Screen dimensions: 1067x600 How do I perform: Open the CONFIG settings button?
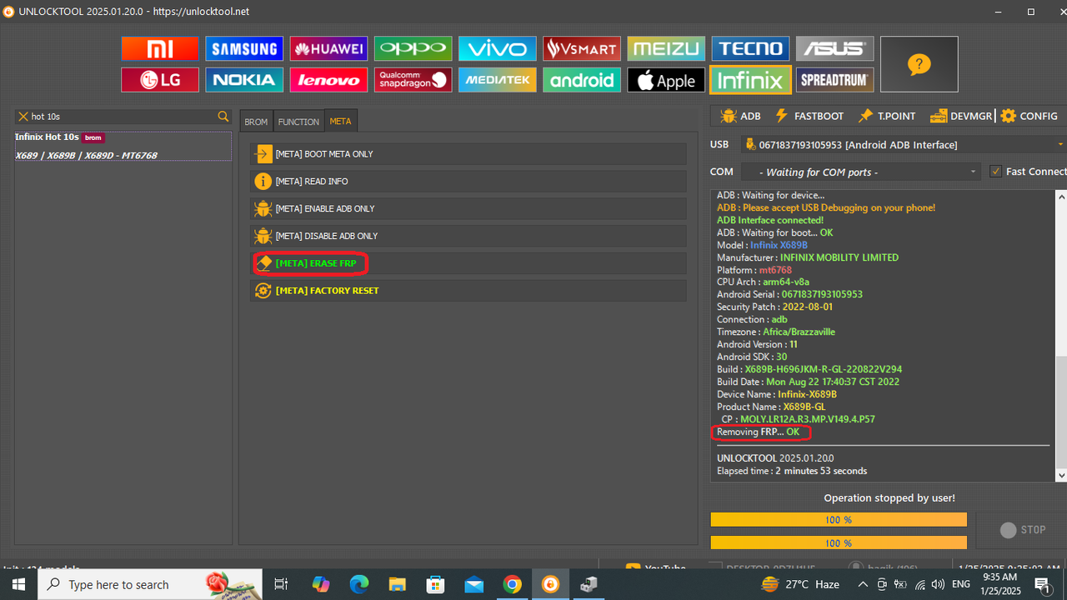[1029, 116]
